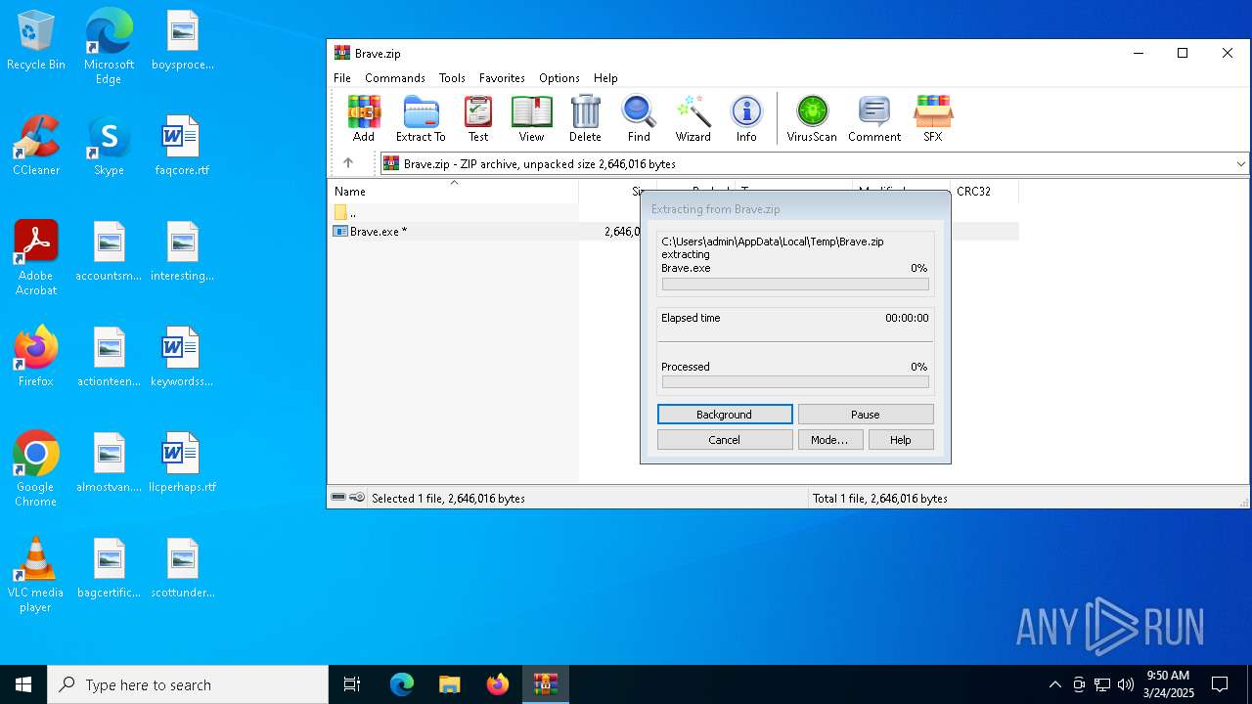Sort by Name column header
Image resolution: width=1252 pixels, height=704 pixels.
(455, 191)
